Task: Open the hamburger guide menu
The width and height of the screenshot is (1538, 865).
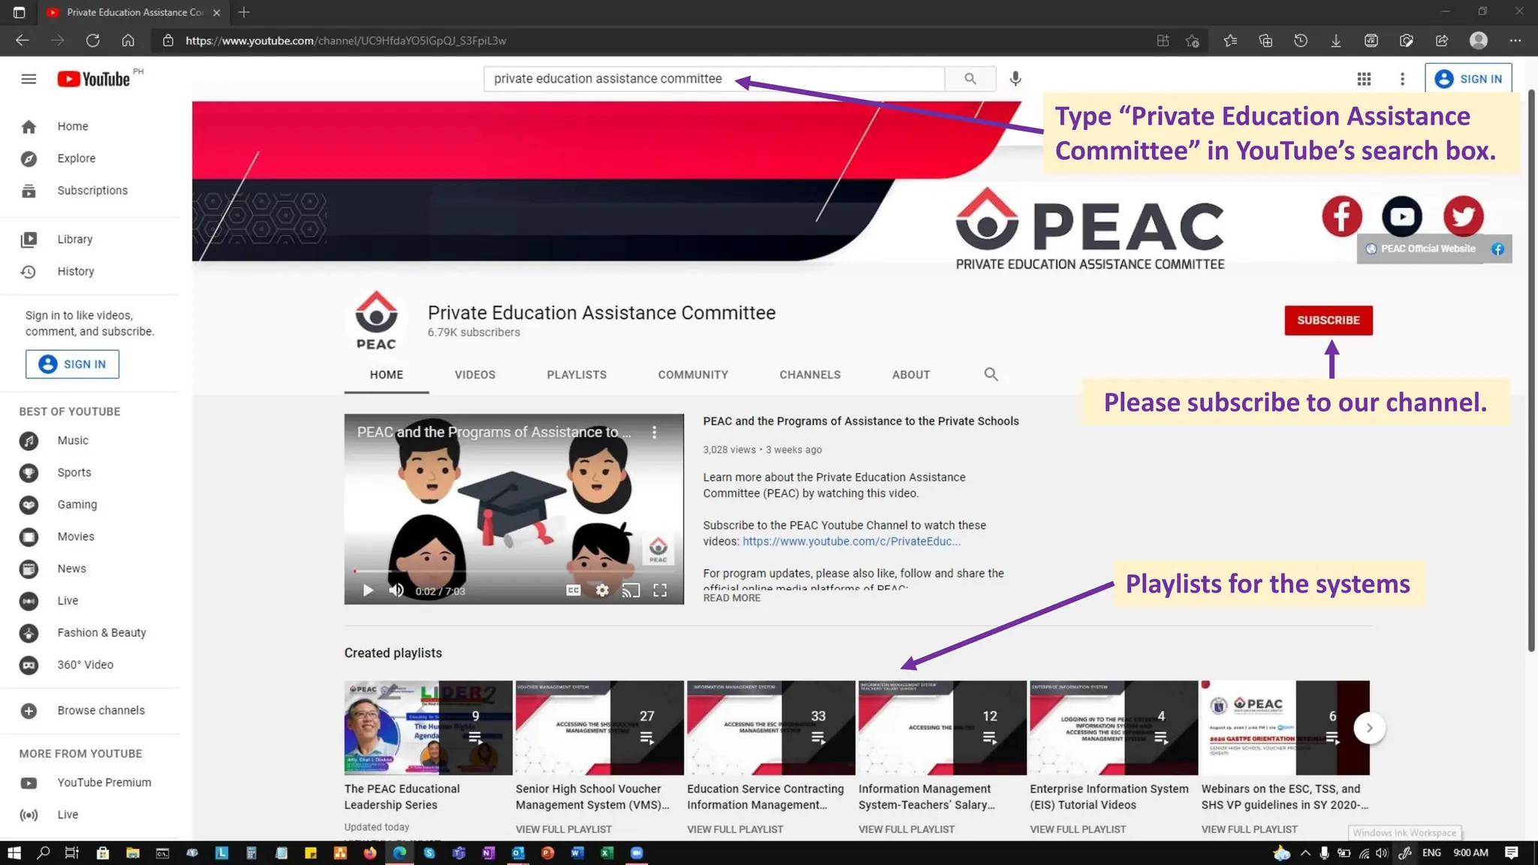Action: coord(29,79)
